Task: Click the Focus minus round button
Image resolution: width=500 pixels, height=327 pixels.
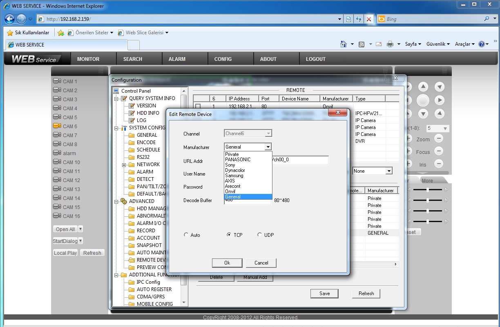Action: [438, 151]
